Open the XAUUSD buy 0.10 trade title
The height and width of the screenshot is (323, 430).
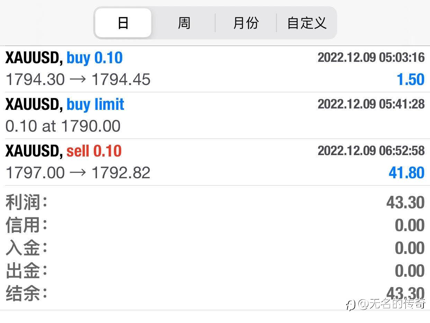pos(64,58)
